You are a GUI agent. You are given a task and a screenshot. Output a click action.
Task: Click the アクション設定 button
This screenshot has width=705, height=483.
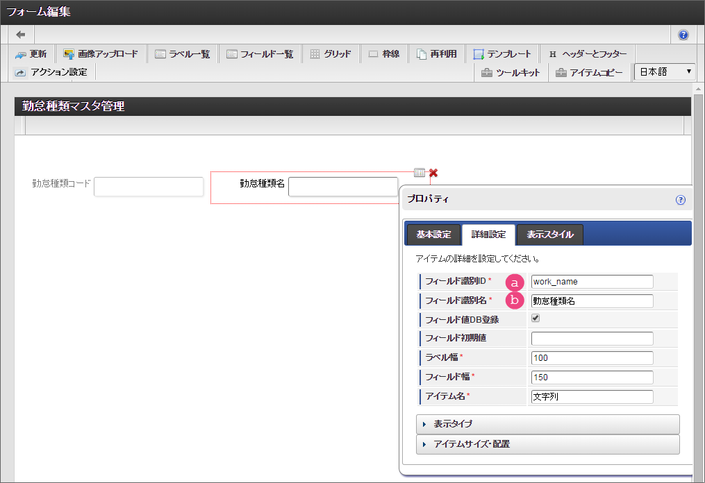tap(52, 72)
